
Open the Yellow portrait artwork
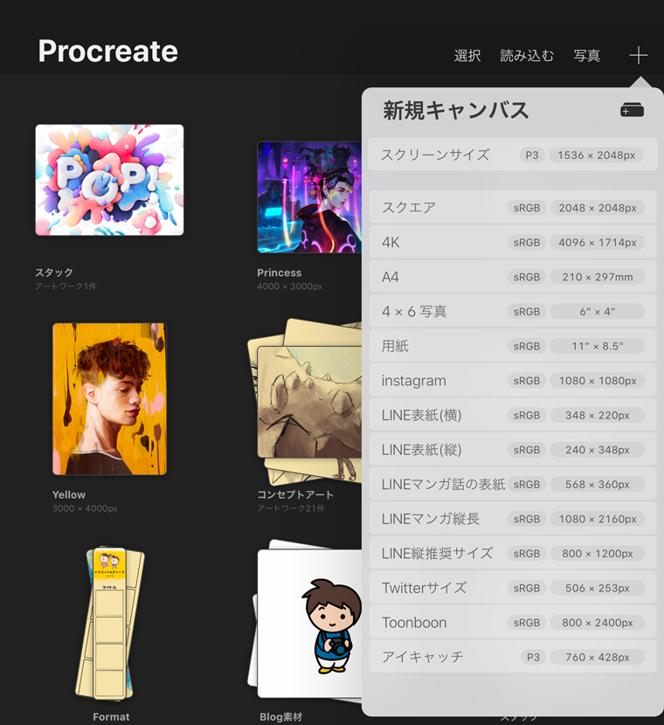(109, 399)
